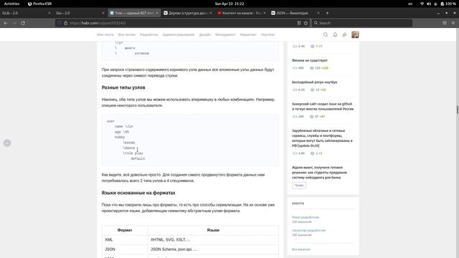Switch to the GLib – 2.0 tab

(26, 13)
